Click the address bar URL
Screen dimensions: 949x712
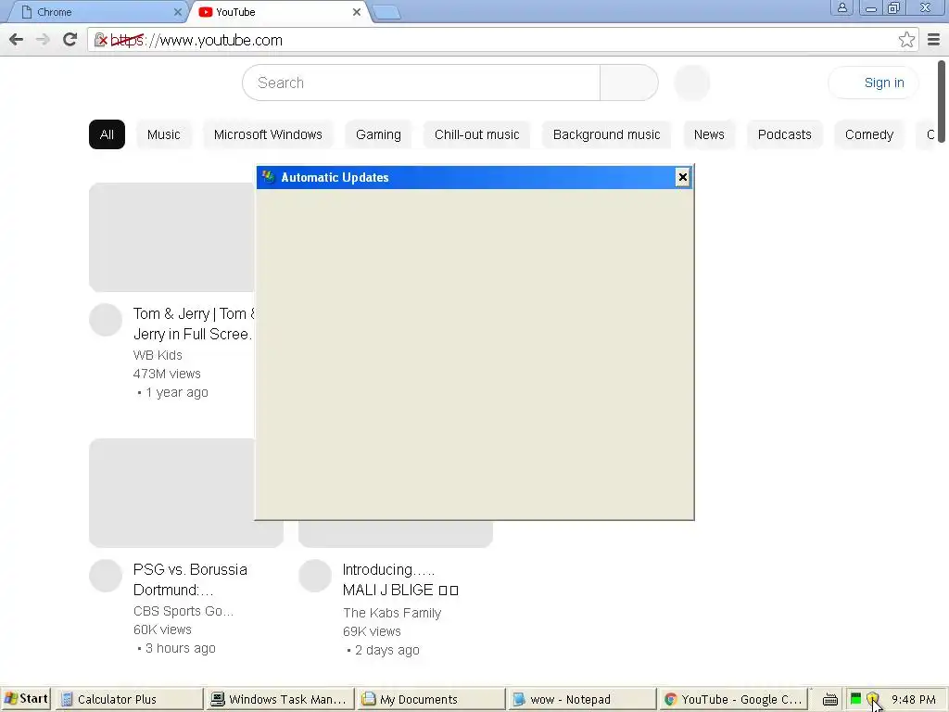point(196,40)
